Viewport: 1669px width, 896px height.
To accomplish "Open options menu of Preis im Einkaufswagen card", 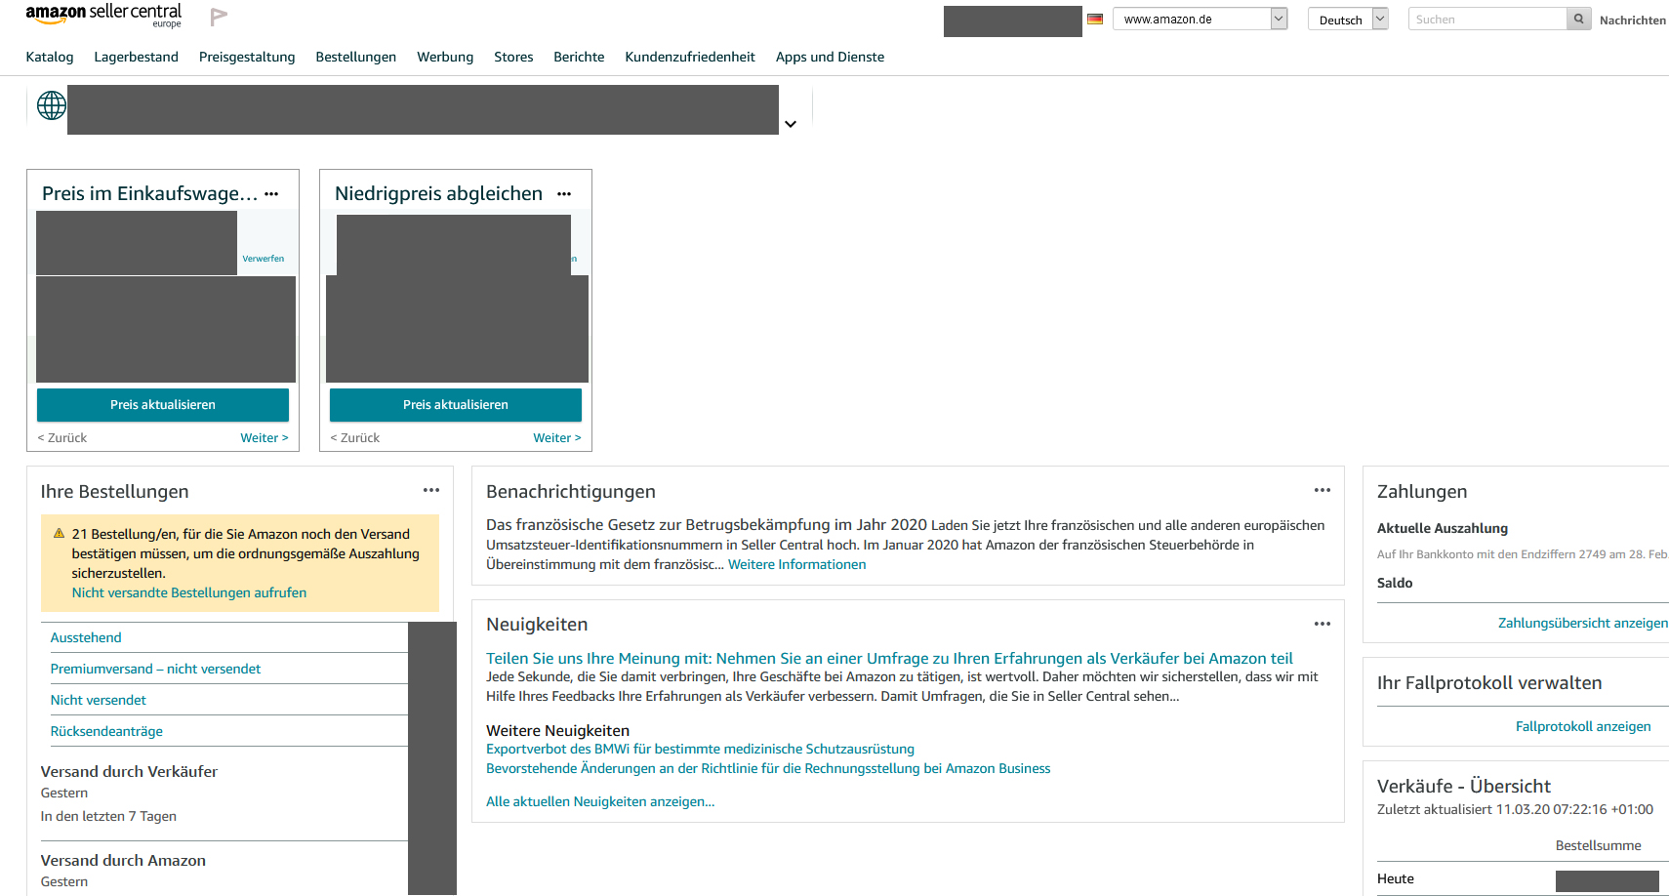I will (x=271, y=193).
